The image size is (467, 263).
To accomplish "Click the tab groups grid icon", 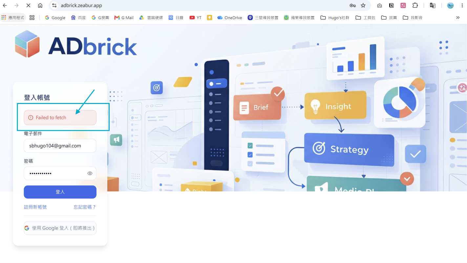I will click(32, 18).
